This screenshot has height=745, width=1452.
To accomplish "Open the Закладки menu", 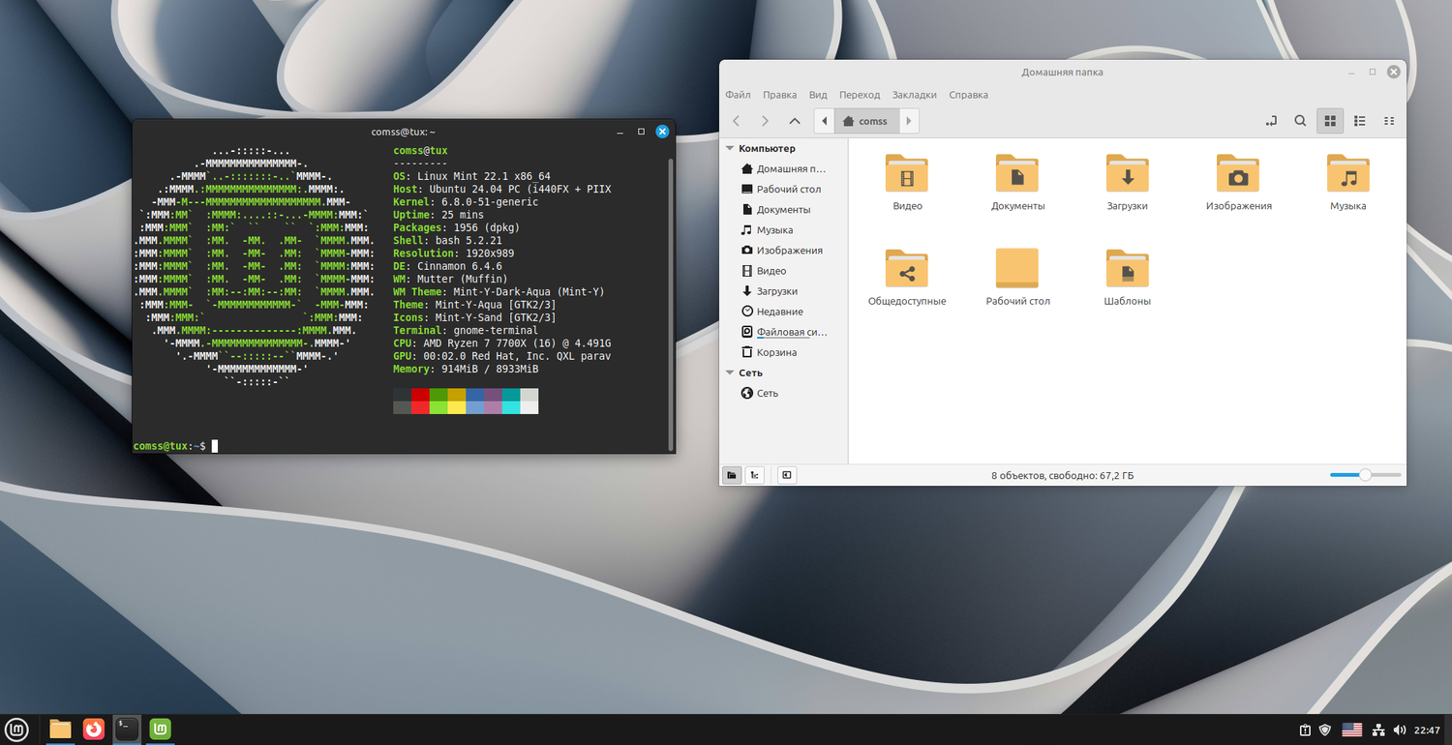I will 914,95.
